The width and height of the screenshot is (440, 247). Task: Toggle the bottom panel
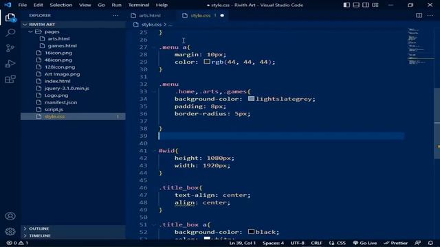[356, 5]
